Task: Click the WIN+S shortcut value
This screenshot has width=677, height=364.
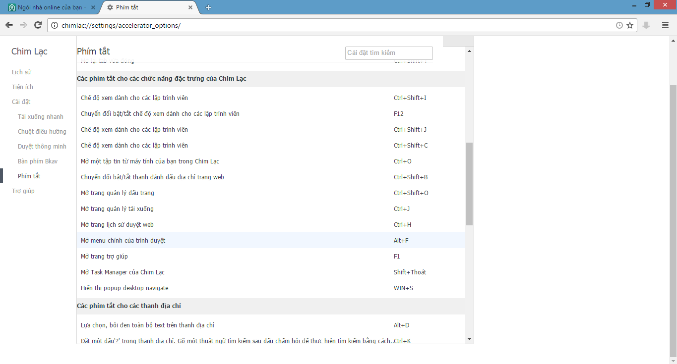Action: click(x=403, y=288)
